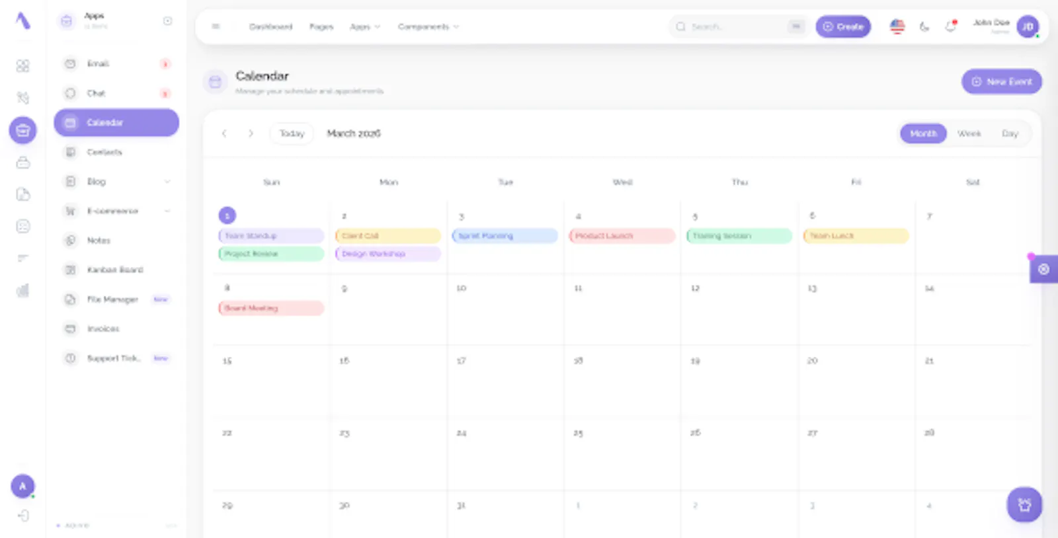Switch to Month view
This screenshot has height=538, width=1058.
[923, 134]
